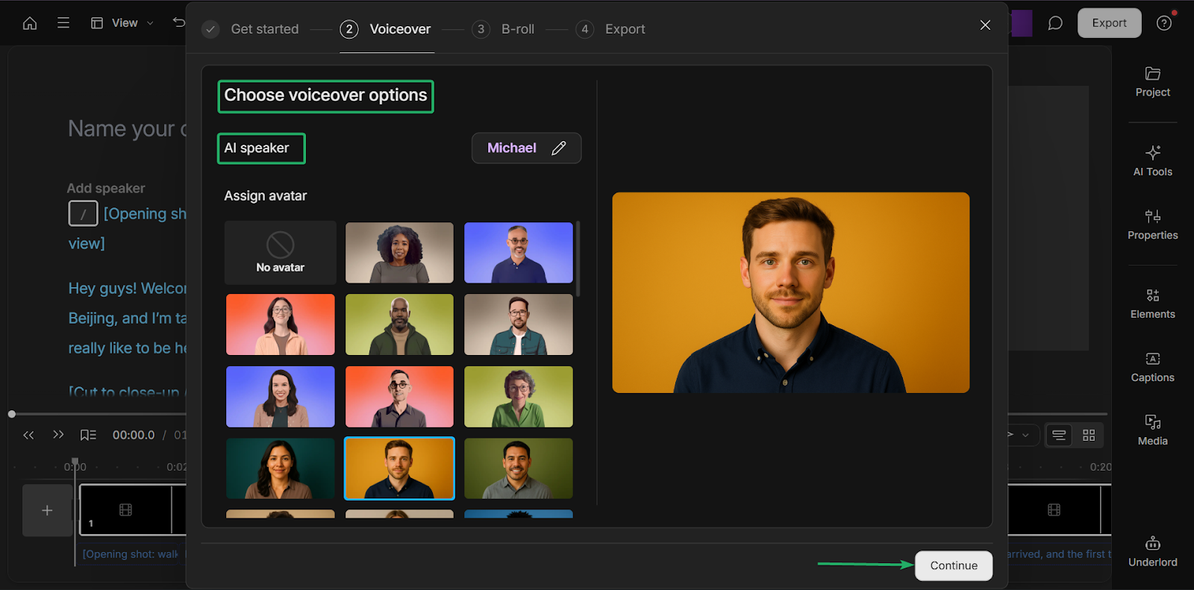Switch to the timeline list view icon
1194x590 pixels.
pyautogui.click(x=1059, y=435)
